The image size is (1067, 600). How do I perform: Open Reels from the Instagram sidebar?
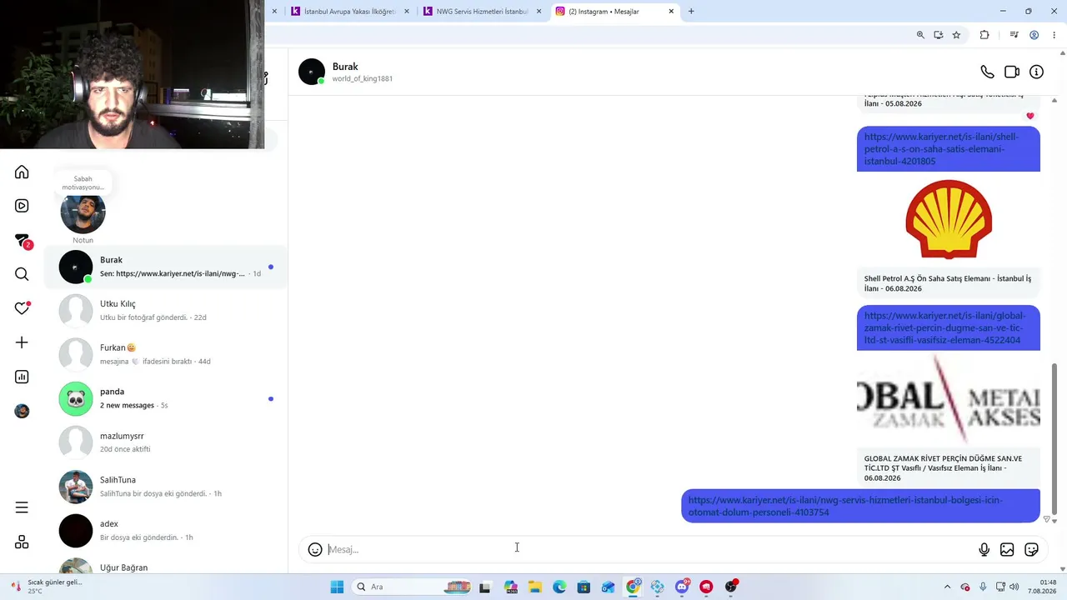coord(22,206)
